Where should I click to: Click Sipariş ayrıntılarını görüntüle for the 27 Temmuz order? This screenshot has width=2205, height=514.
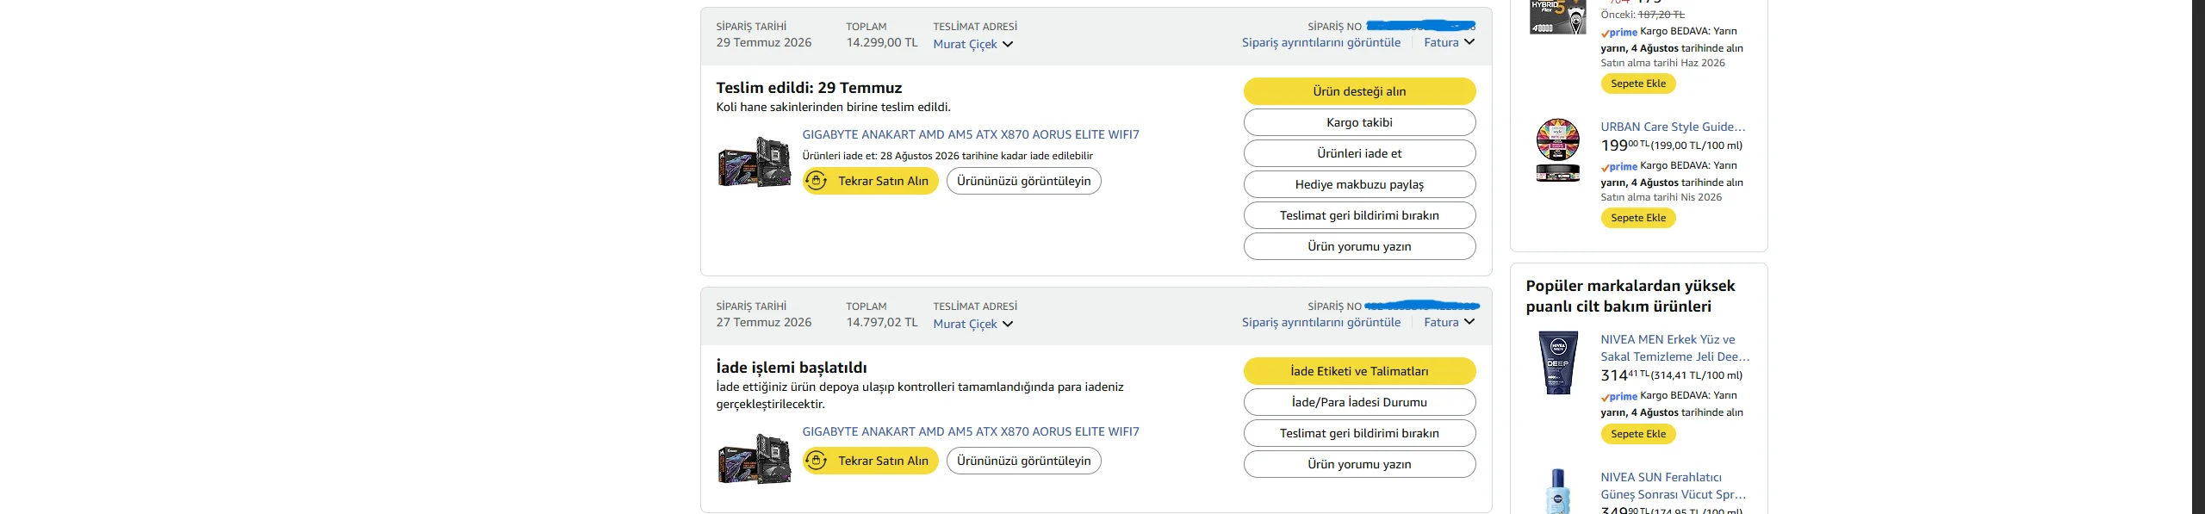click(x=1321, y=322)
